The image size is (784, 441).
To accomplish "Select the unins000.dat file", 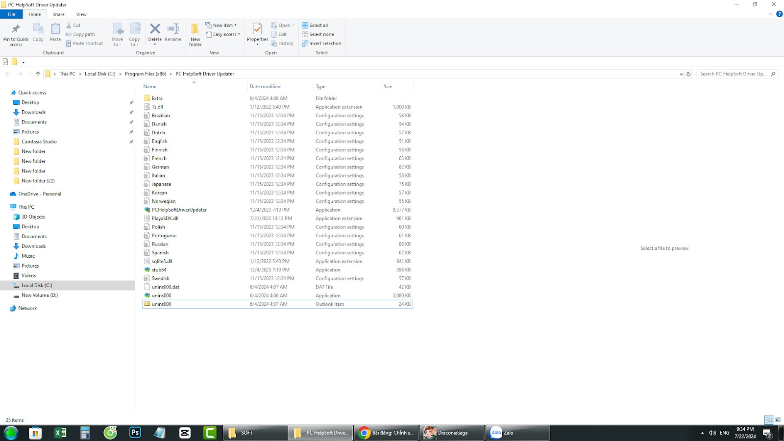I will [x=277, y=287].
